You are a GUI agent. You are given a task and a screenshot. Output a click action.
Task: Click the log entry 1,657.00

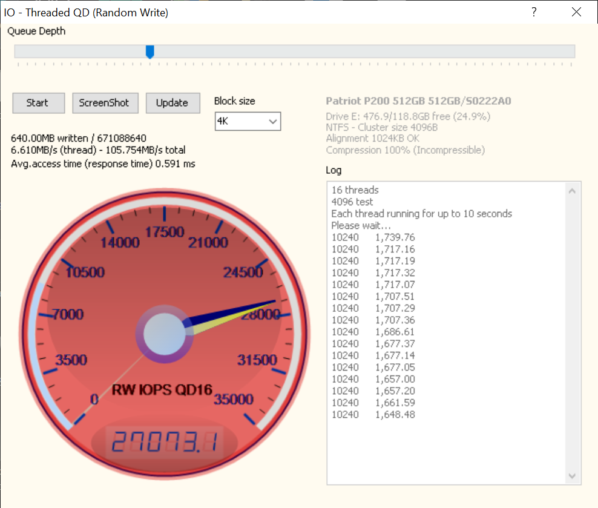coord(373,379)
